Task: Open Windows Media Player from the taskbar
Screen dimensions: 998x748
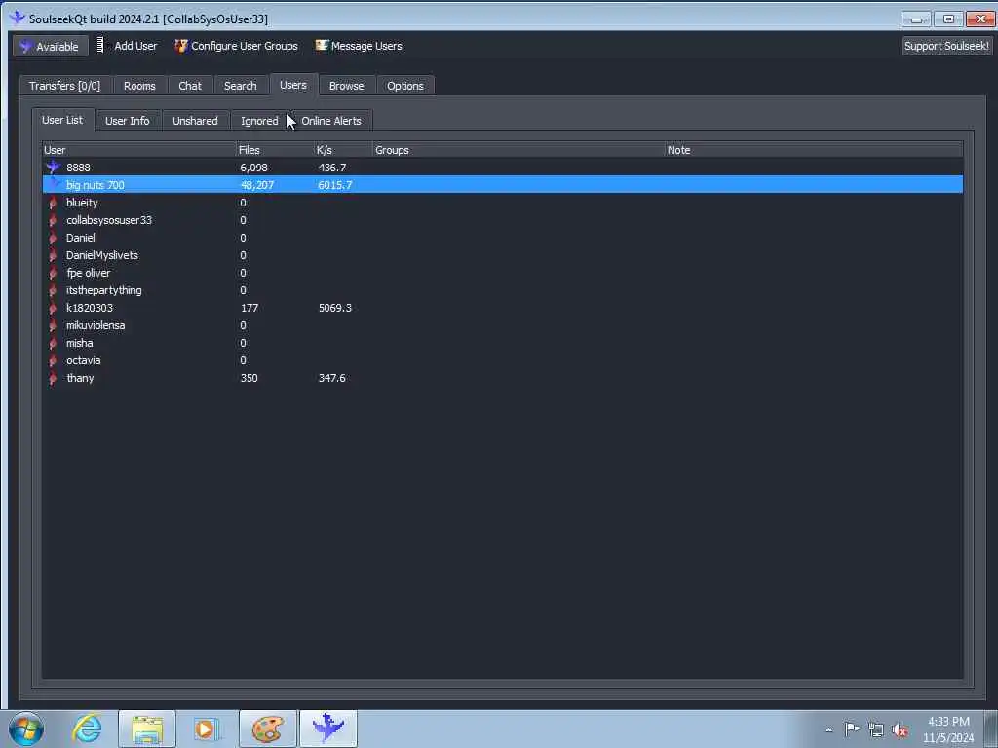Action: [207, 729]
